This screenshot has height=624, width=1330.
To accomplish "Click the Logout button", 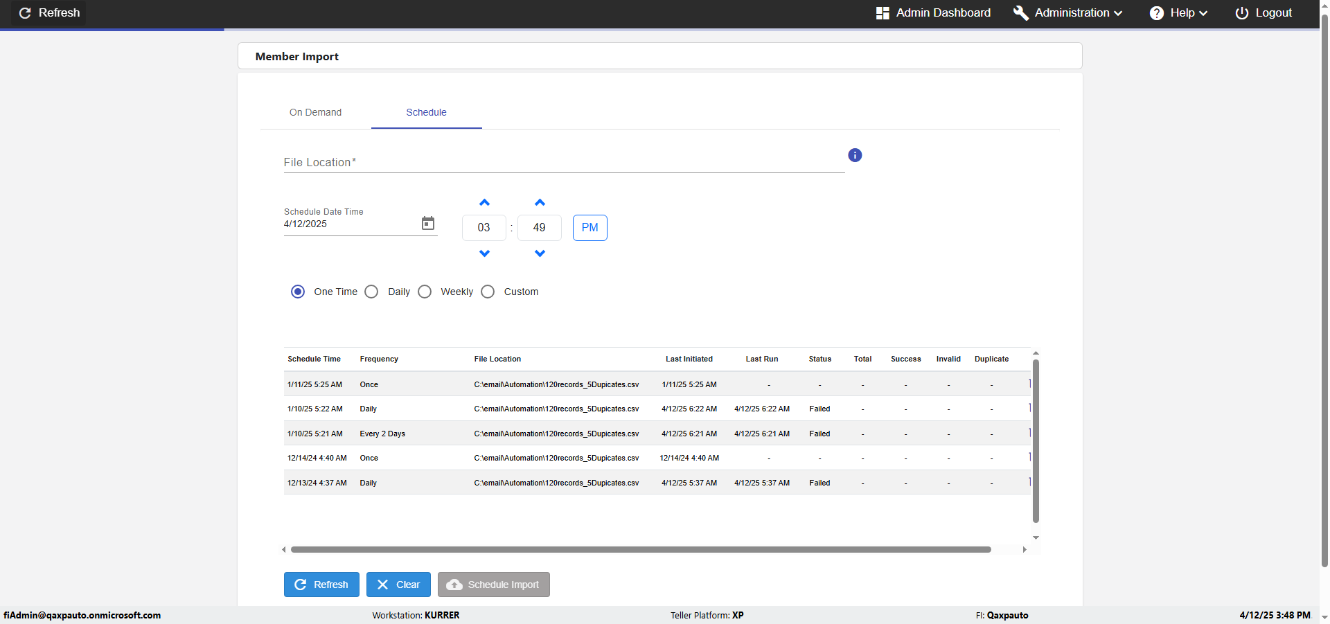I will 1263,12.
